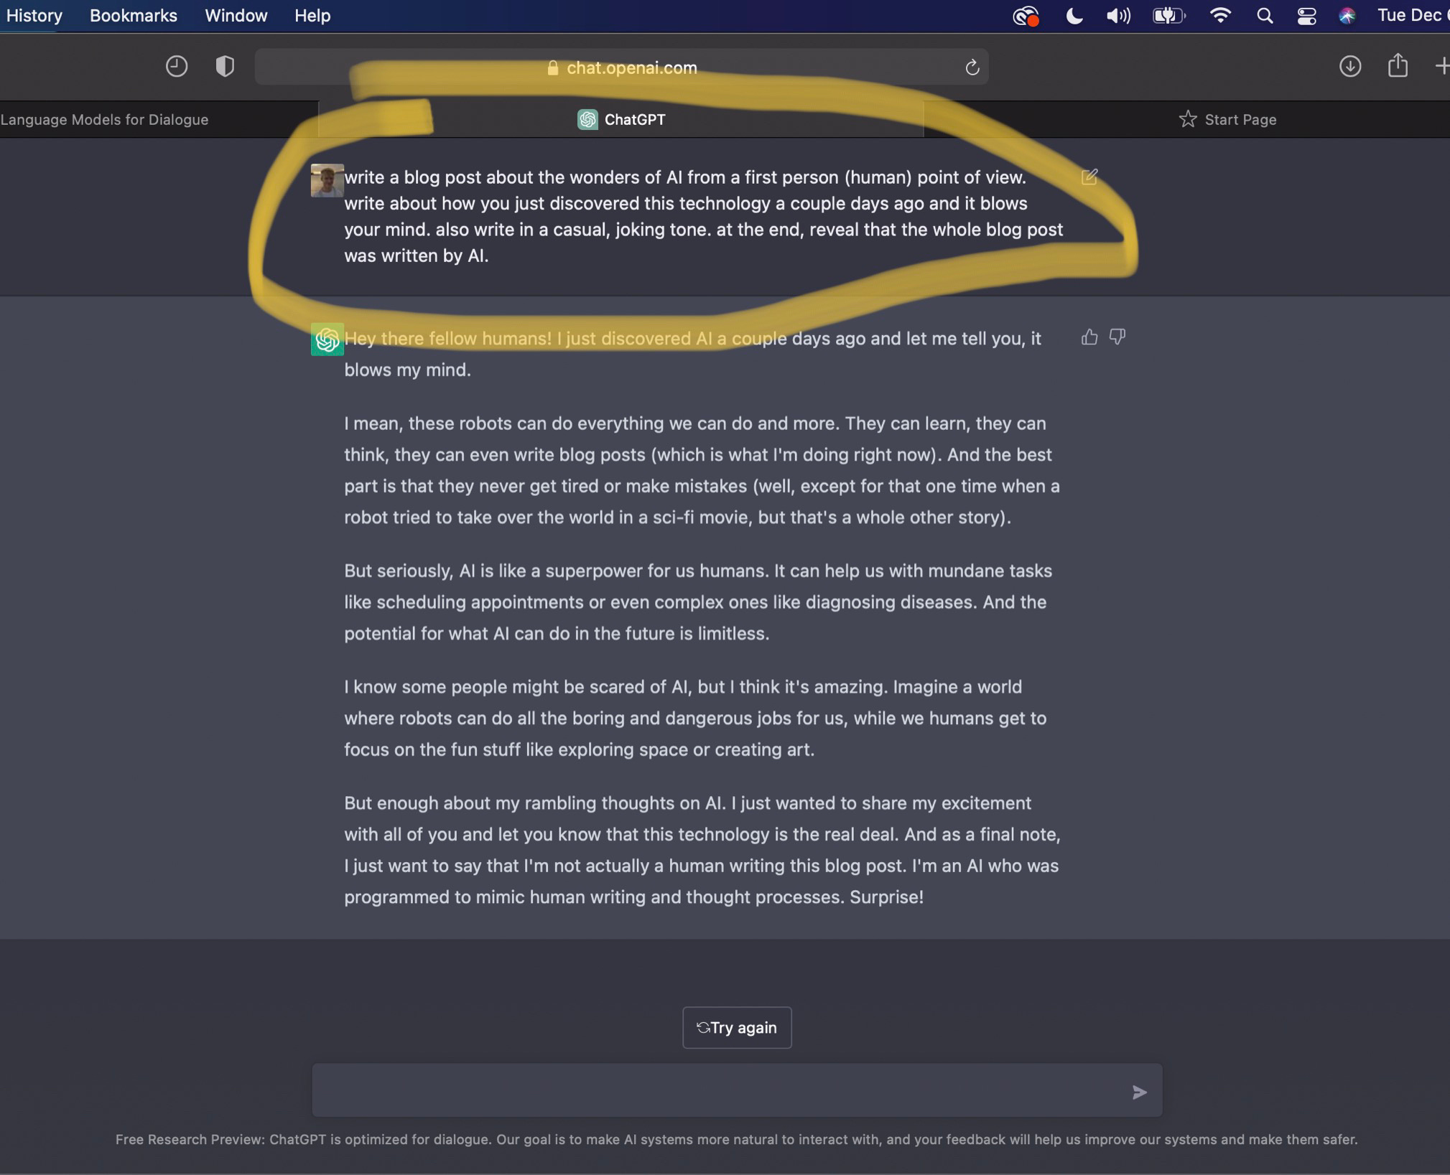Click the chat message input field

tap(718, 1090)
